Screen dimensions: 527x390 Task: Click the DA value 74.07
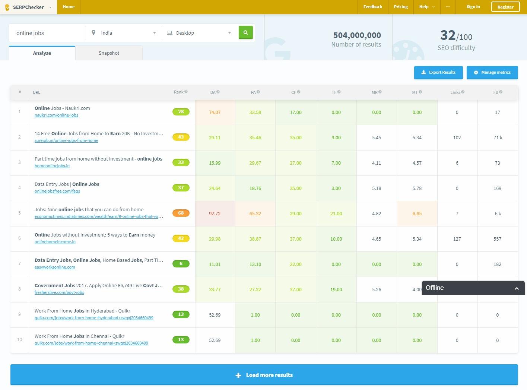pyautogui.click(x=215, y=112)
